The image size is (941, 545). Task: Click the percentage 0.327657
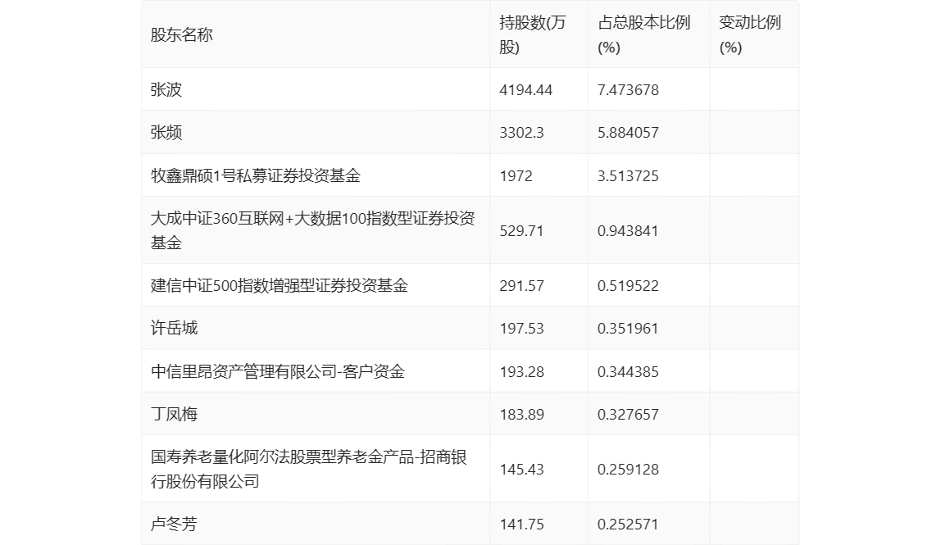point(628,414)
